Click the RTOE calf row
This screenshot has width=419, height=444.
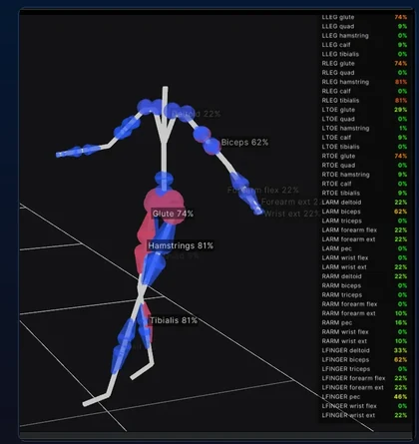pos(364,184)
